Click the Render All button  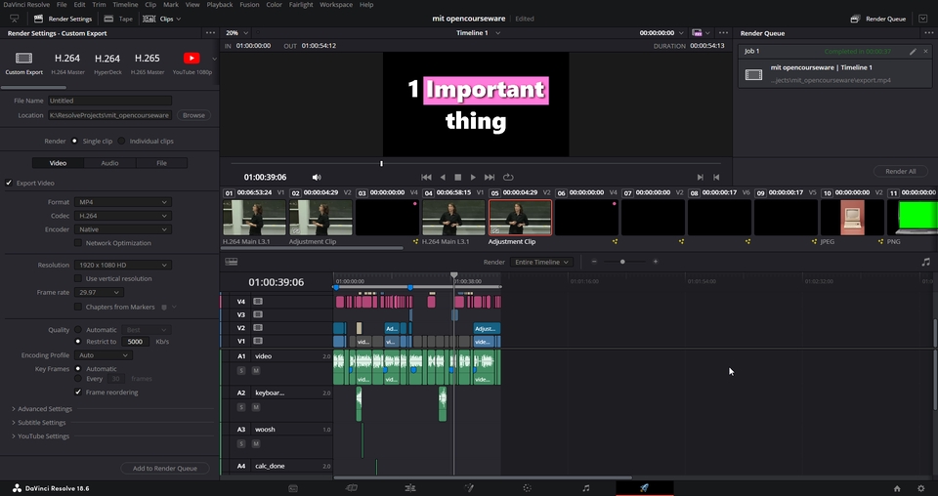tap(900, 171)
